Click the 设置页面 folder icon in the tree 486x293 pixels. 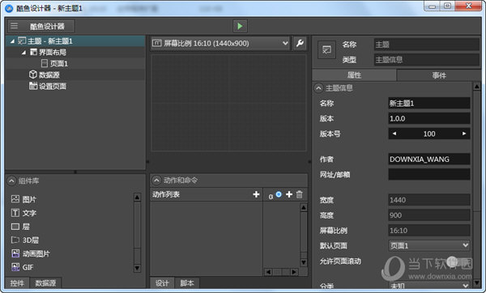pyautogui.click(x=33, y=86)
